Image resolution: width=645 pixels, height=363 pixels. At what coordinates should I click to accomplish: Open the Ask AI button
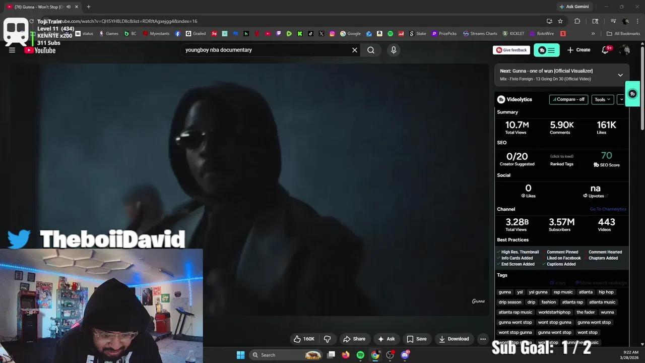point(386,339)
